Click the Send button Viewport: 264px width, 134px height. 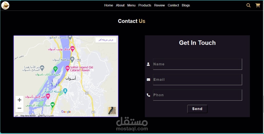(197, 109)
